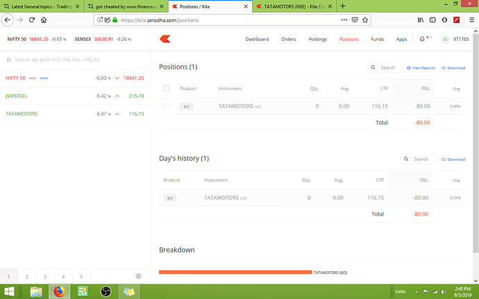Click the Positions search box
This screenshot has width=479, height=299.
(385, 67)
